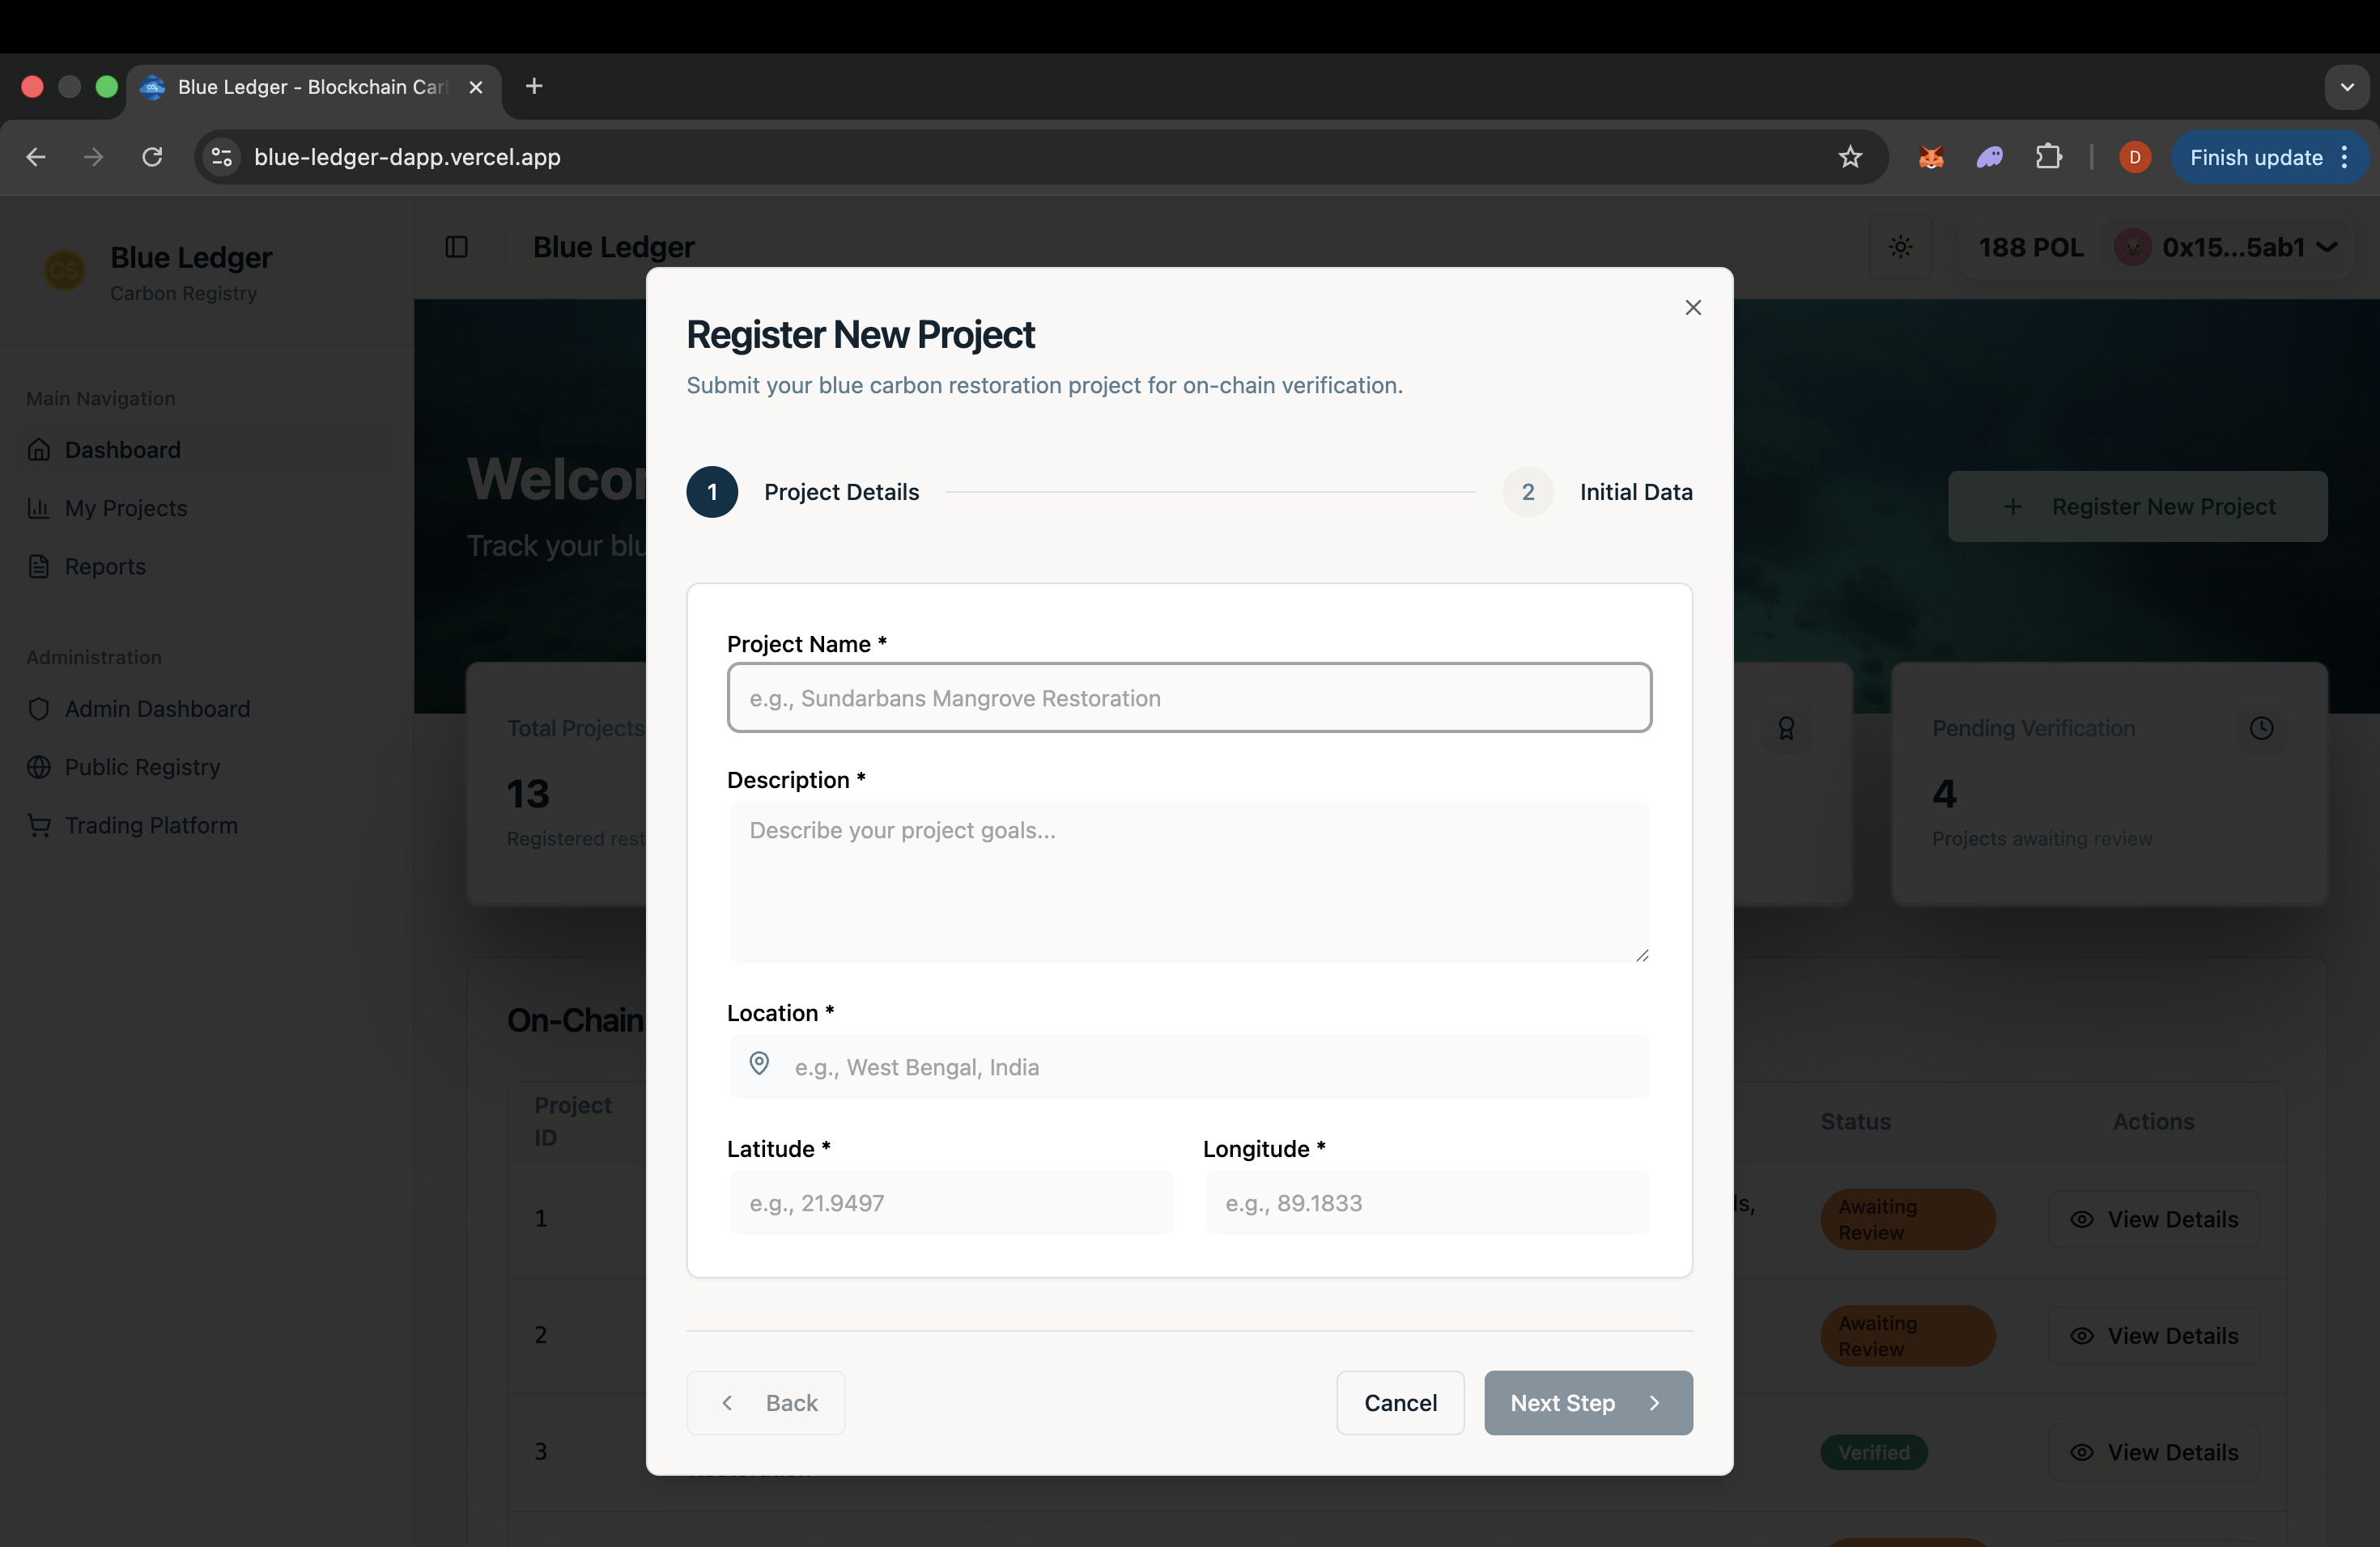Open the MetaMask fox extension
The image size is (2380, 1547).
pyautogui.click(x=1930, y=157)
